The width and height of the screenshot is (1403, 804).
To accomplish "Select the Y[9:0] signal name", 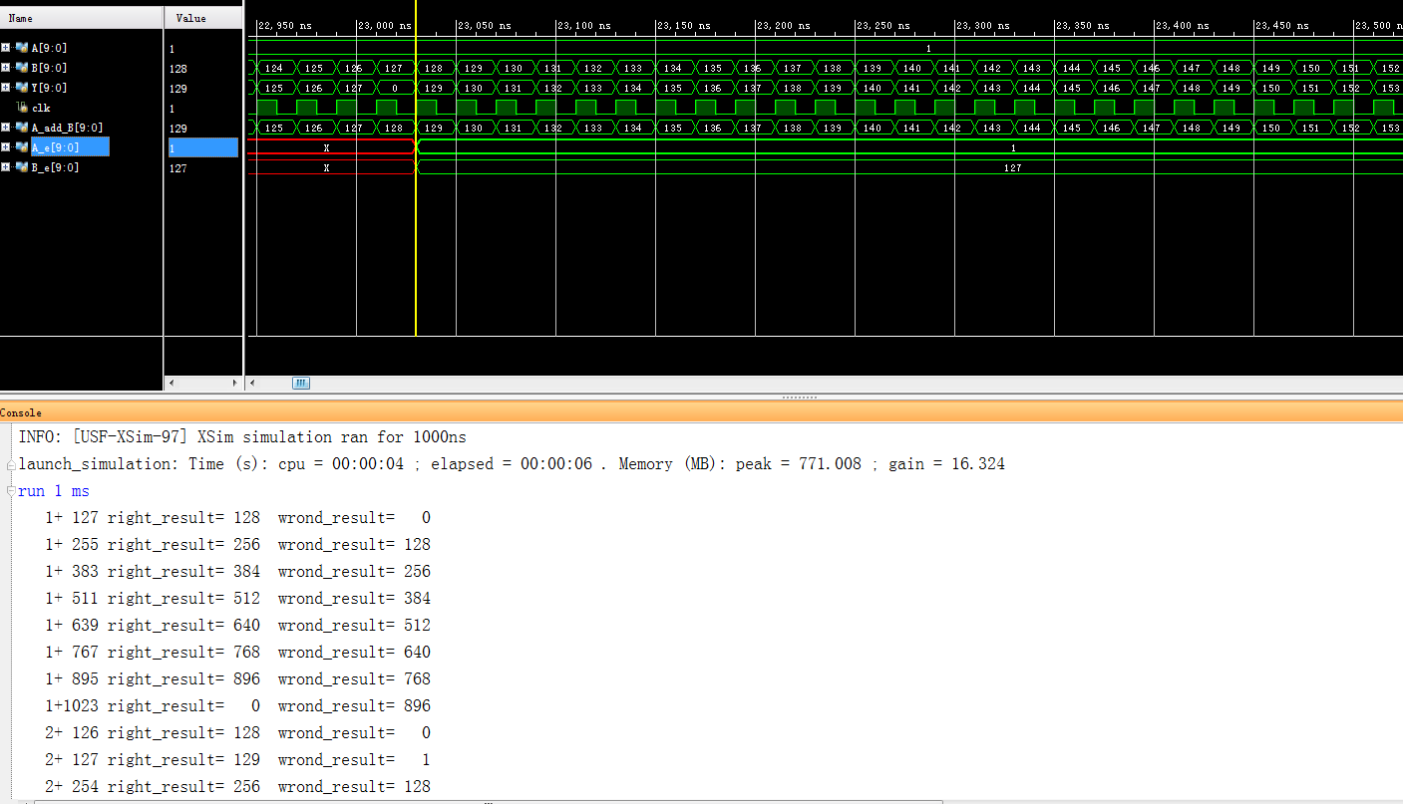I will pyautogui.click(x=49, y=88).
